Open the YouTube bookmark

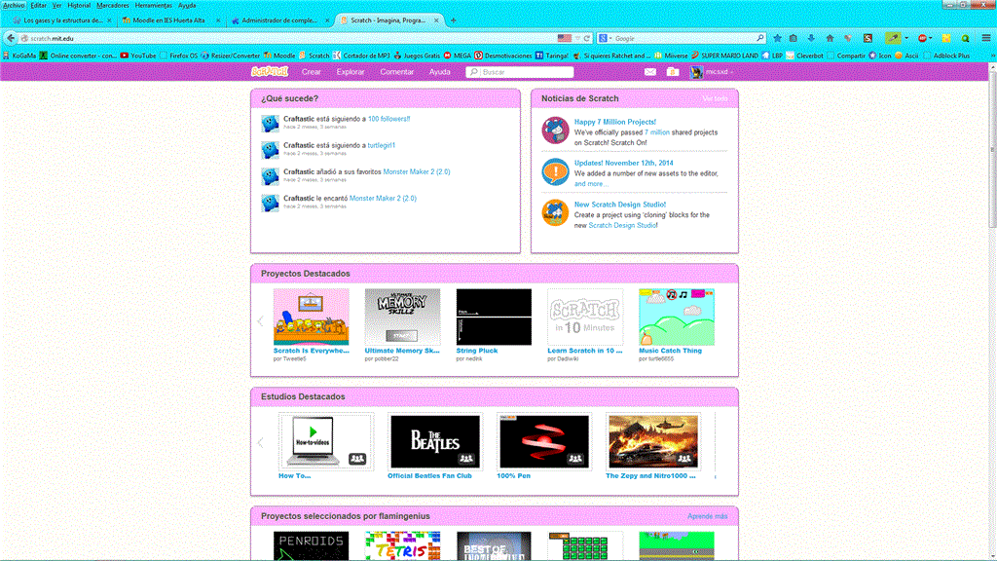(137, 56)
